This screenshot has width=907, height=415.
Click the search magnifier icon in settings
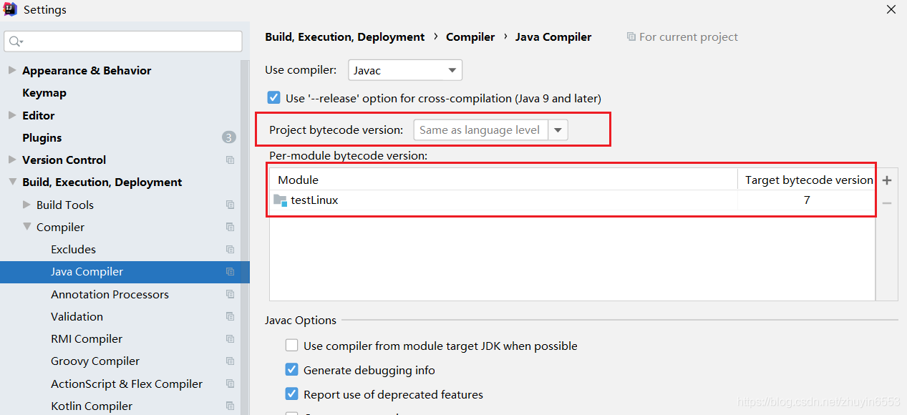click(x=15, y=41)
